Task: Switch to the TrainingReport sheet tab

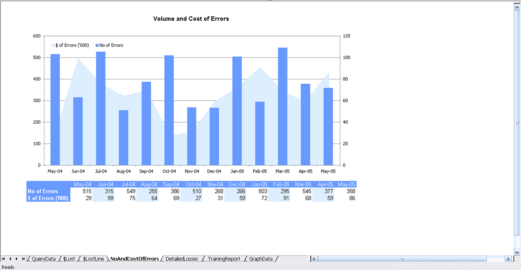Action: (x=224, y=259)
